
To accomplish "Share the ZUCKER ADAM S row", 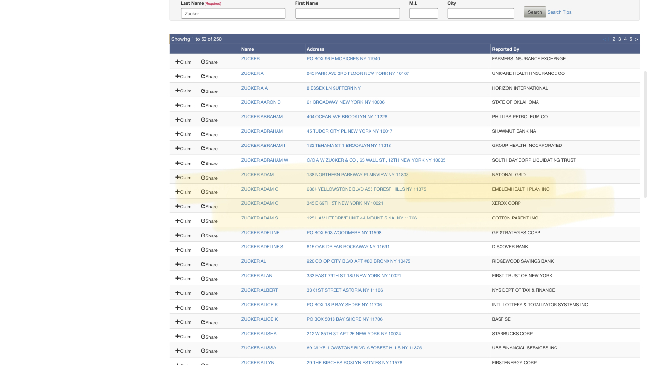I will (209, 221).
